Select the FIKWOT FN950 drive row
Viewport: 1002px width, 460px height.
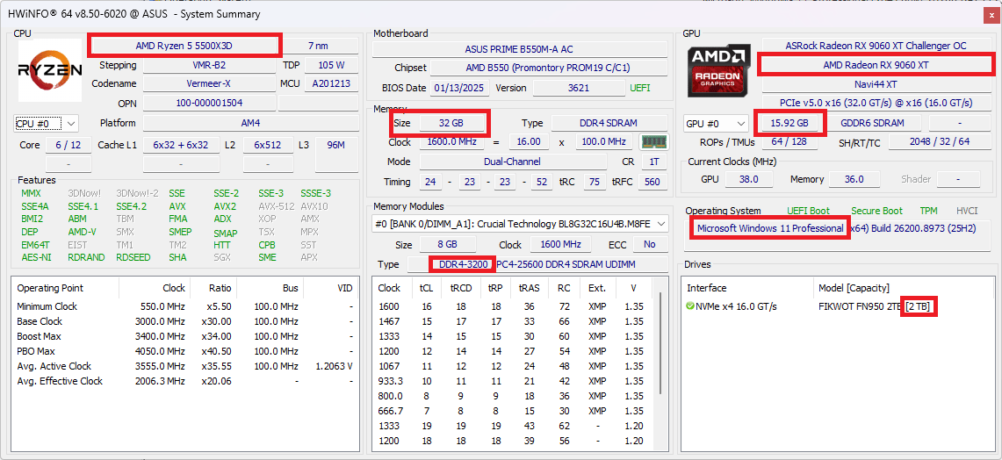pos(837,306)
